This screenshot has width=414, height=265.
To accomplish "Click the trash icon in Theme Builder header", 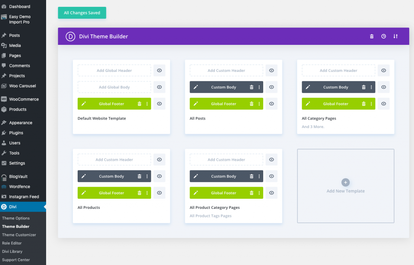I will tap(372, 36).
